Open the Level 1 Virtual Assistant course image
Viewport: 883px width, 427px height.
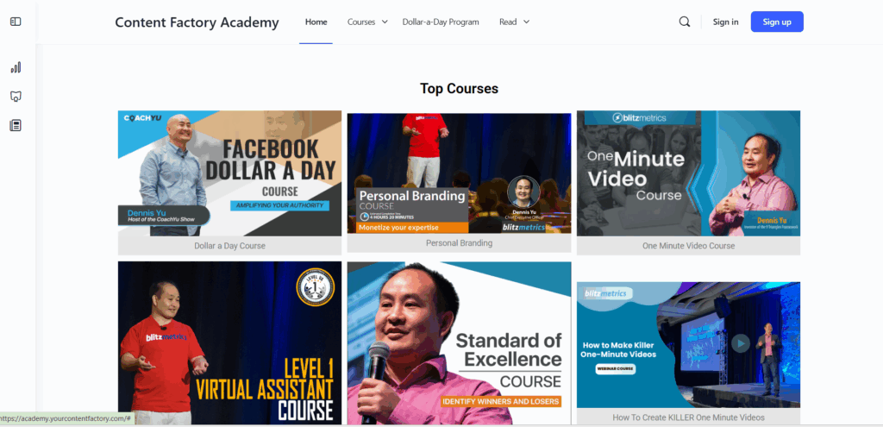(229, 342)
